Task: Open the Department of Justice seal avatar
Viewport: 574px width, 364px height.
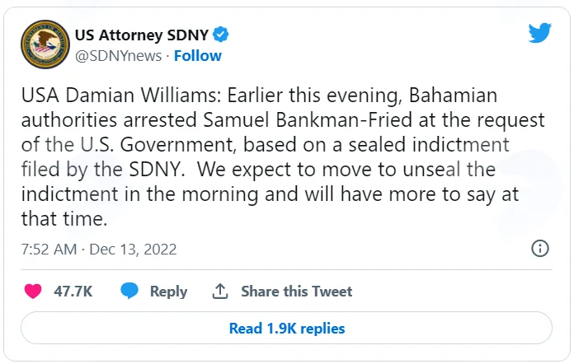Action: (45, 44)
